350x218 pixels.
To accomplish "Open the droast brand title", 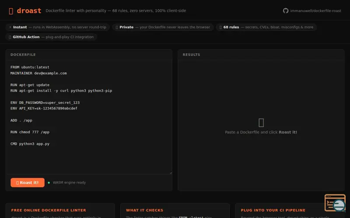I will click(x=29, y=10).
